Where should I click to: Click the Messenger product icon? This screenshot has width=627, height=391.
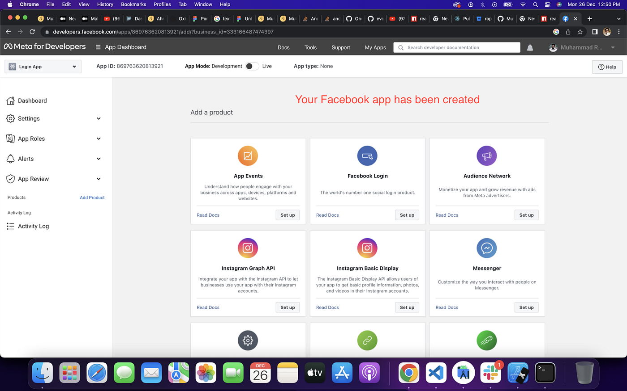point(487,248)
